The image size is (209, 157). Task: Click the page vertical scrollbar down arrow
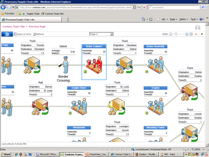[x=207, y=145]
